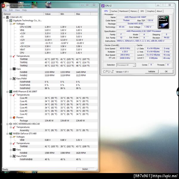Collapse the Powers group
Viewport: 179px width, 179px height.
coord(11,117)
